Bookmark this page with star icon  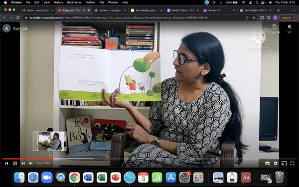coord(254,18)
